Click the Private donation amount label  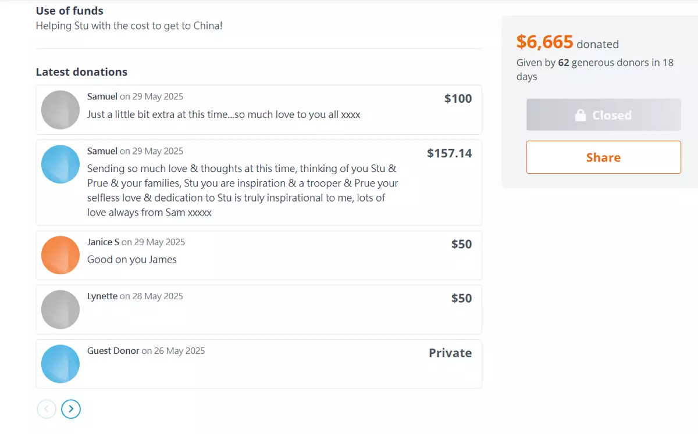point(450,353)
